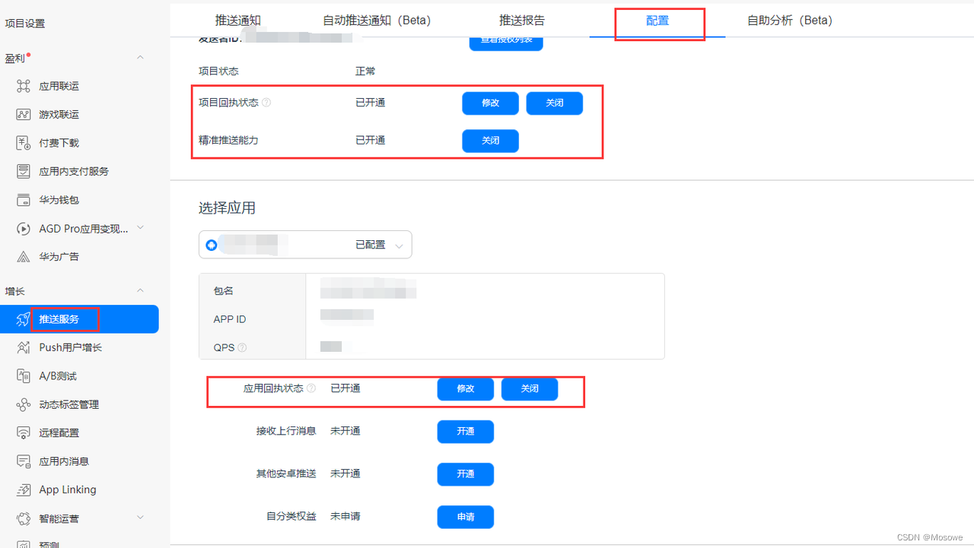974x548 pixels.
Task: Expand the 智能运营 submenu arrow
Action: point(140,518)
